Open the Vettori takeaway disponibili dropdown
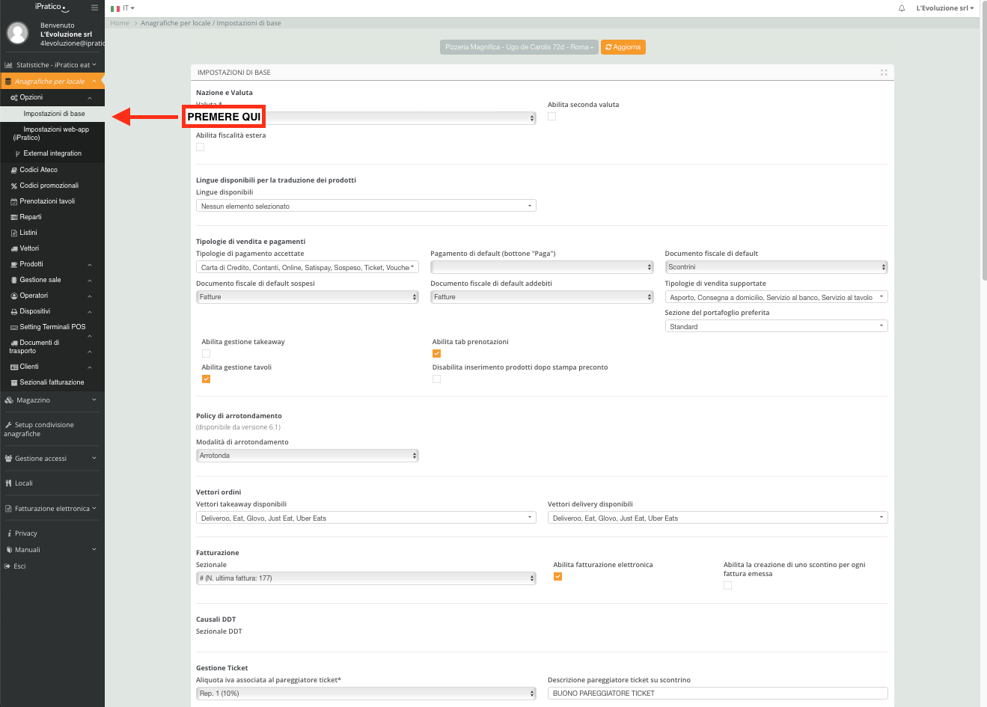Screen dimensions: 987x707 coord(366,518)
